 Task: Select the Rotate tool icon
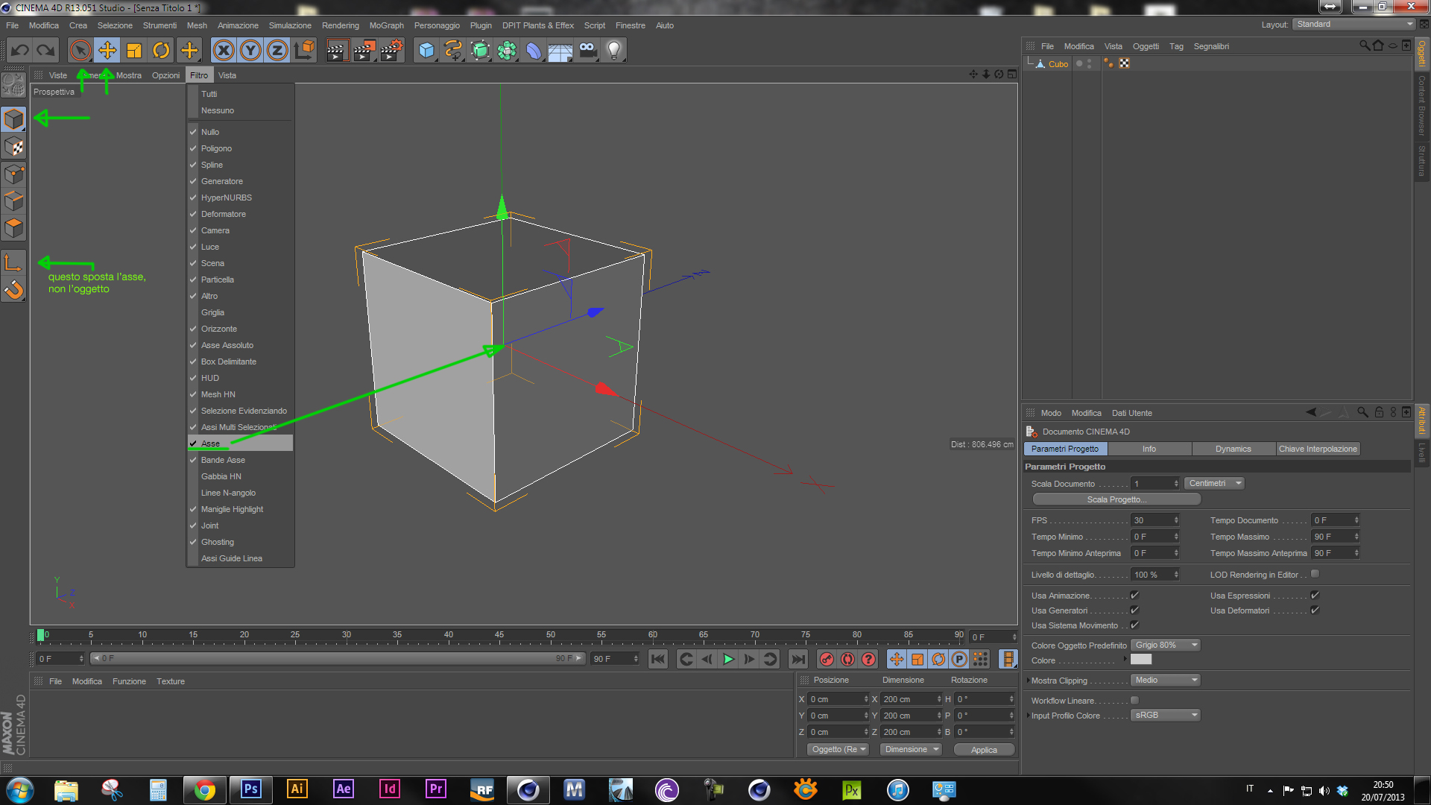(x=161, y=51)
